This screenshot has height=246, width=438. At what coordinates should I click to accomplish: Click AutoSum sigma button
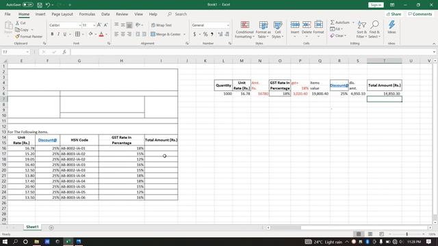tap(340, 23)
